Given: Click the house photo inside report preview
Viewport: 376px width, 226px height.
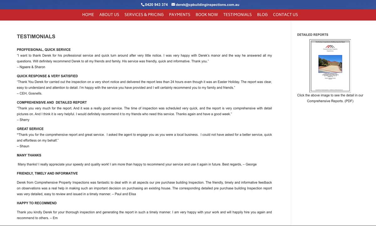Looking at the screenshot, I should [330, 64].
